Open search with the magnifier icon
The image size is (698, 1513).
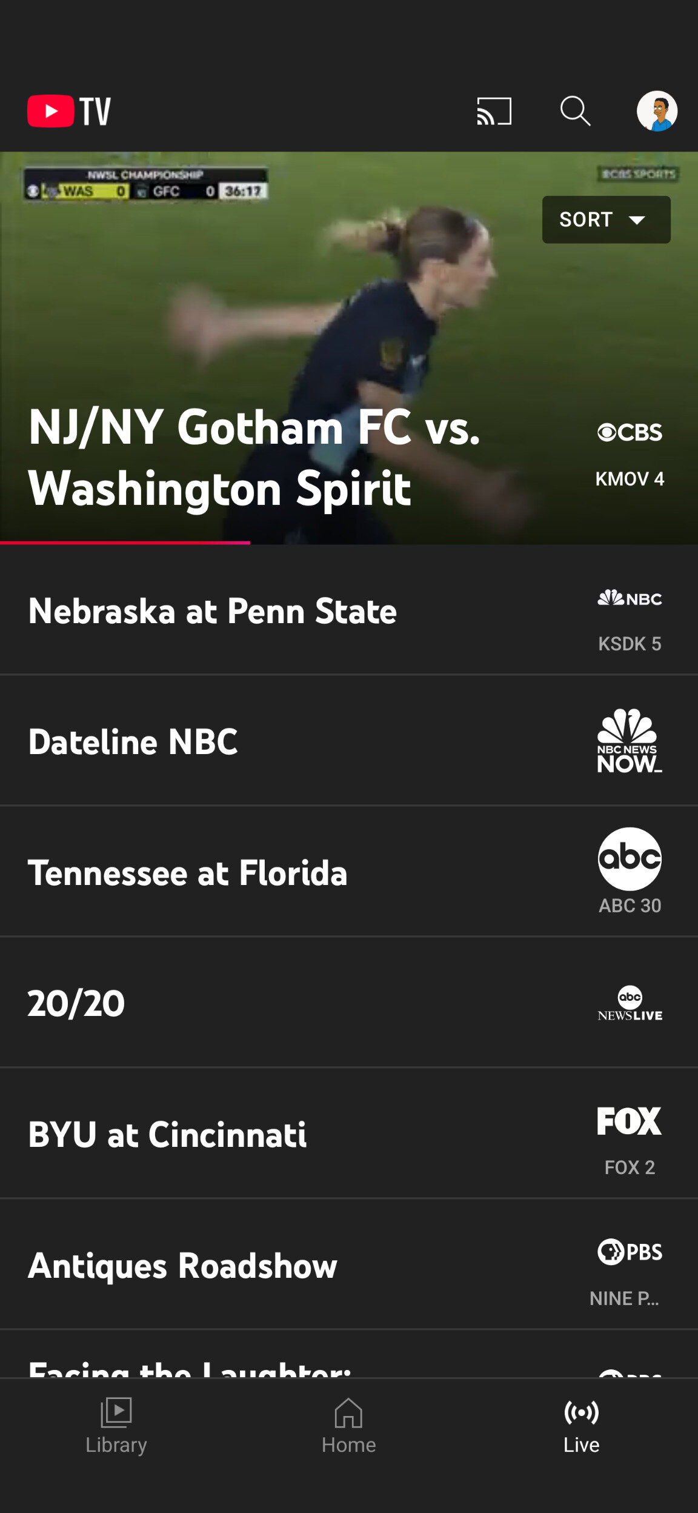(574, 112)
